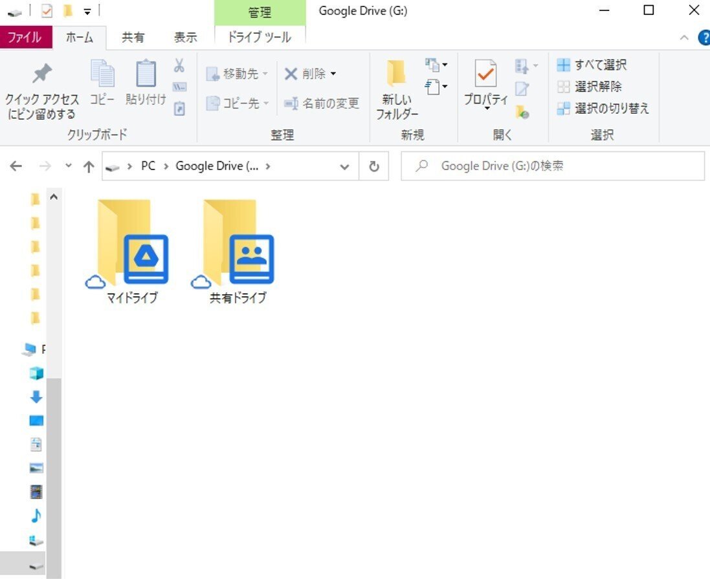
Task: Open the 共有ドライブ folder
Action: [238, 251]
